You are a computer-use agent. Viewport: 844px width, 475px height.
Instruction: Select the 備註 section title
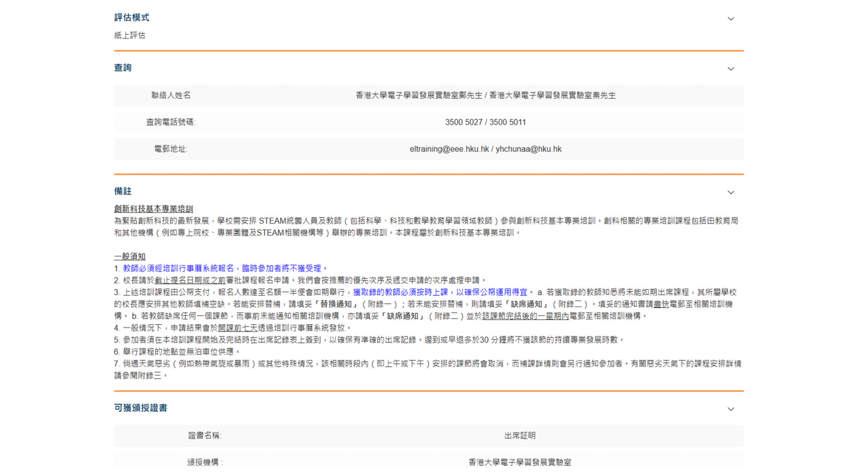tap(123, 191)
